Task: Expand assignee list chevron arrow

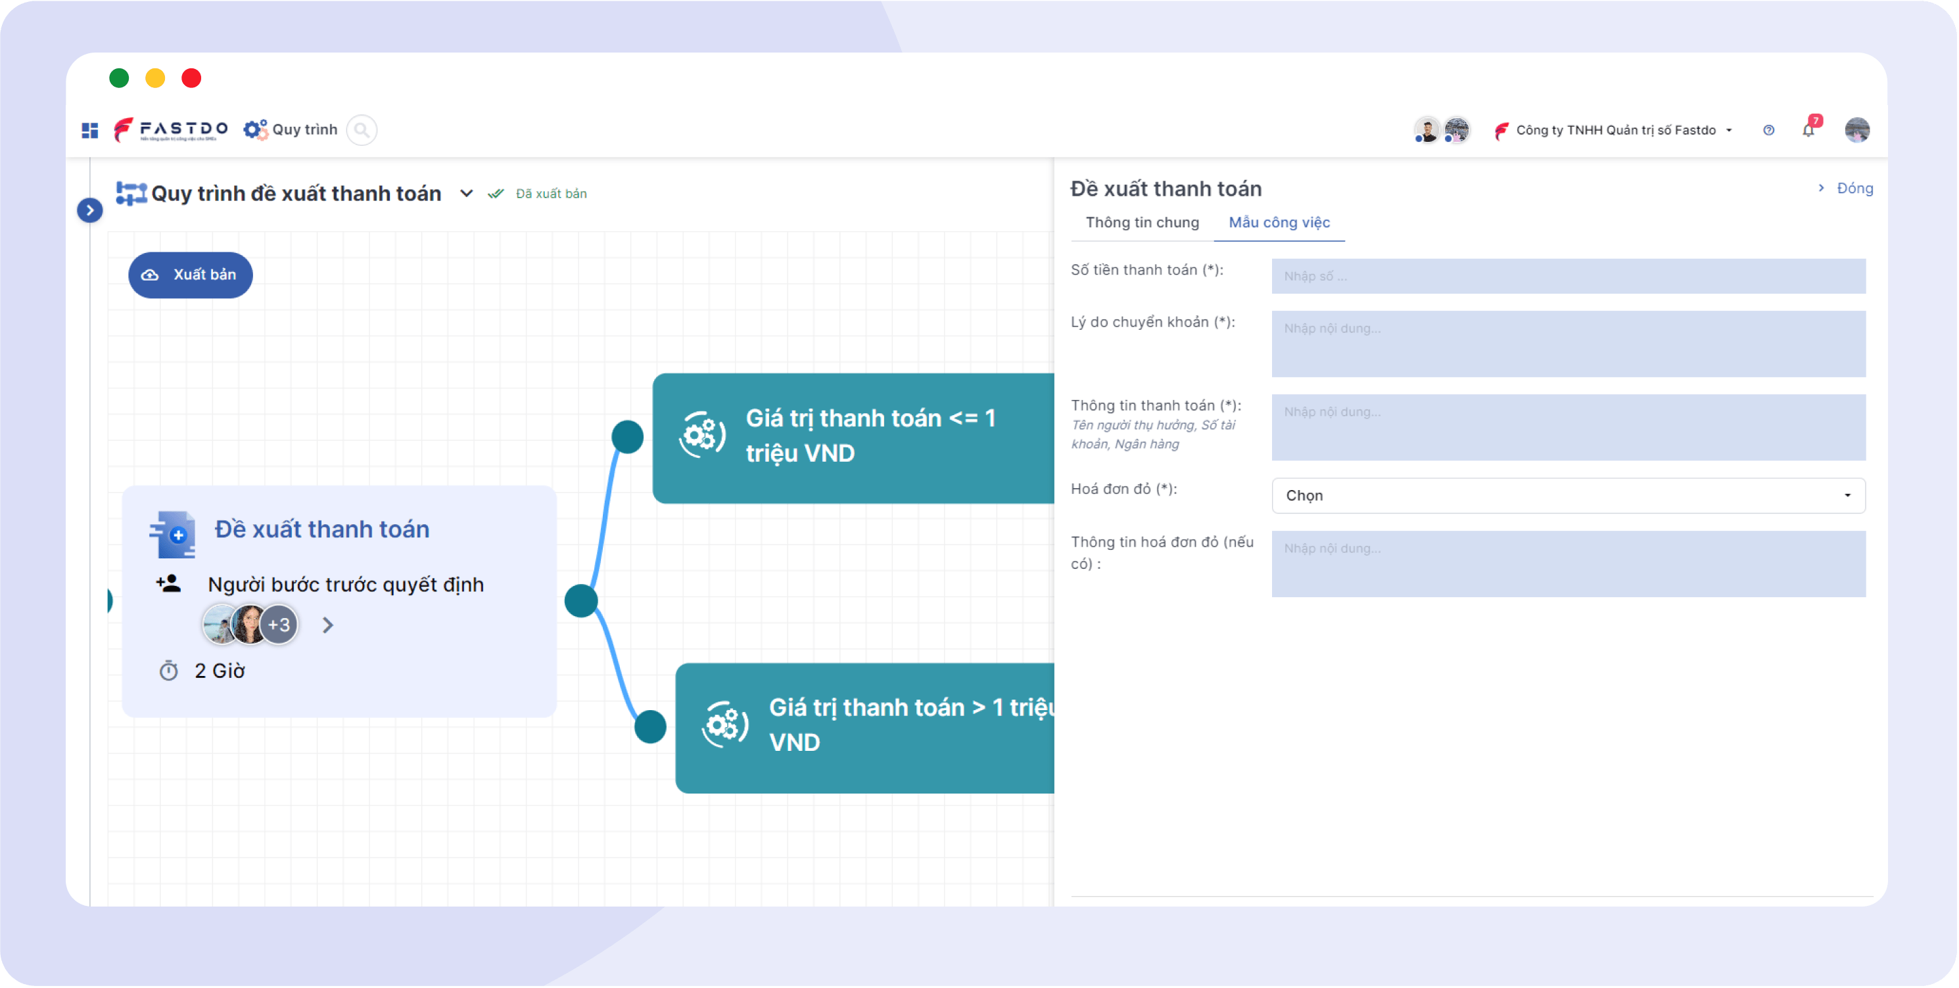Action: point(328,625)
